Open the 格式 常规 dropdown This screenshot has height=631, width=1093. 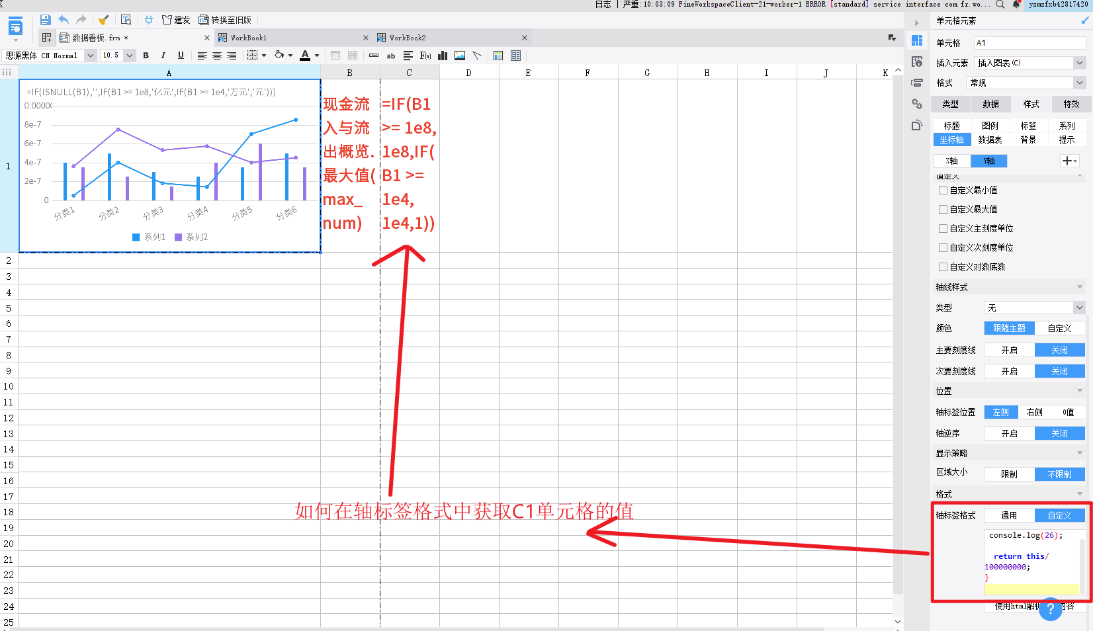tap(1080, 83)
